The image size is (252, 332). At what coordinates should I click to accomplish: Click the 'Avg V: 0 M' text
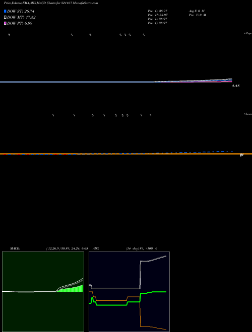coord(197,11)
